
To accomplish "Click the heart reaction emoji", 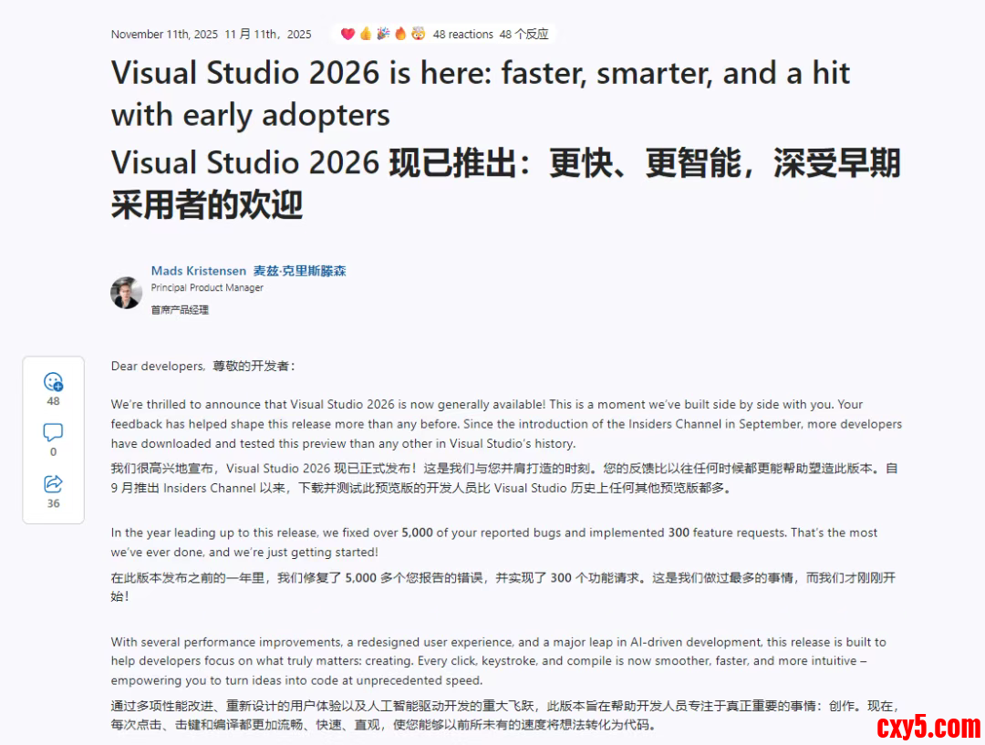I will click(347, 34).
